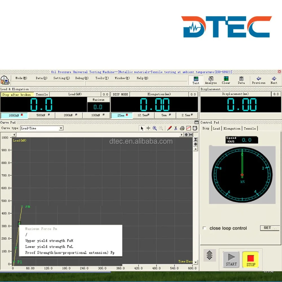
Task: Print the curve using the printer icon
Action: click(x=182, y=128)
